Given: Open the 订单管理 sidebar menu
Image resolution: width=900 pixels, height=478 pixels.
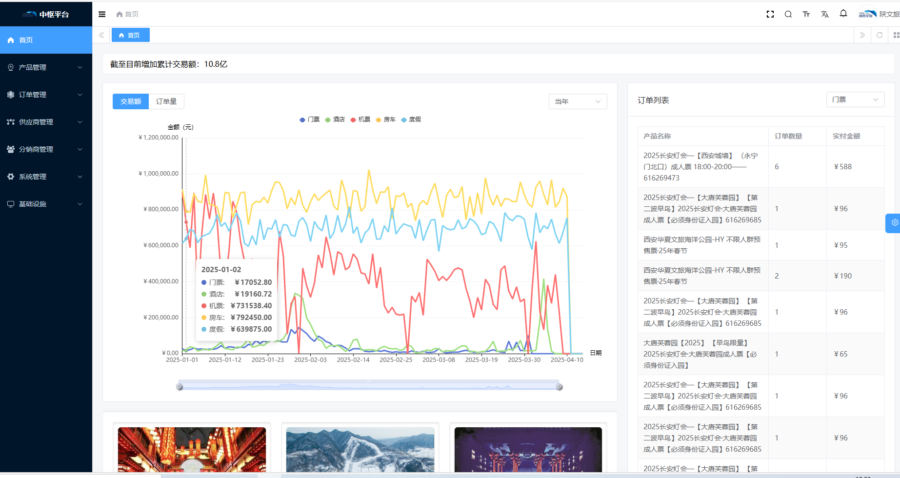Looking at the screenshot, I should pyautogui.click(x=46, y=95).
